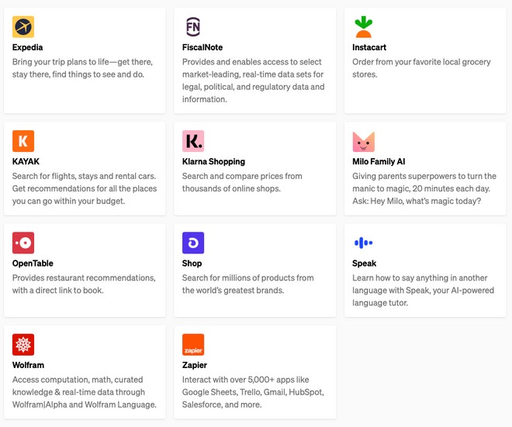Select the Wolfram plugin name
512x427 pixels.
pyautogui.click(x=28, y=365)
